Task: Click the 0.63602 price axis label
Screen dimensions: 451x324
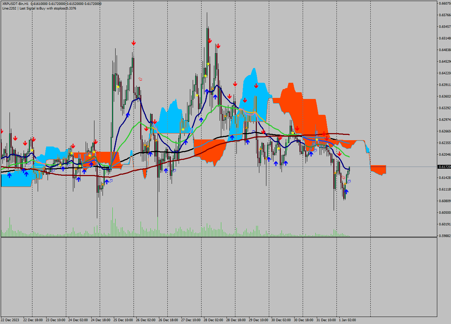Action: (x=445, y=96)
